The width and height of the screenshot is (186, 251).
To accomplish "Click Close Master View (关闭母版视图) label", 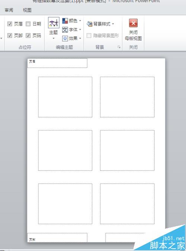I will pyautogui.click(x=133, y=35).
